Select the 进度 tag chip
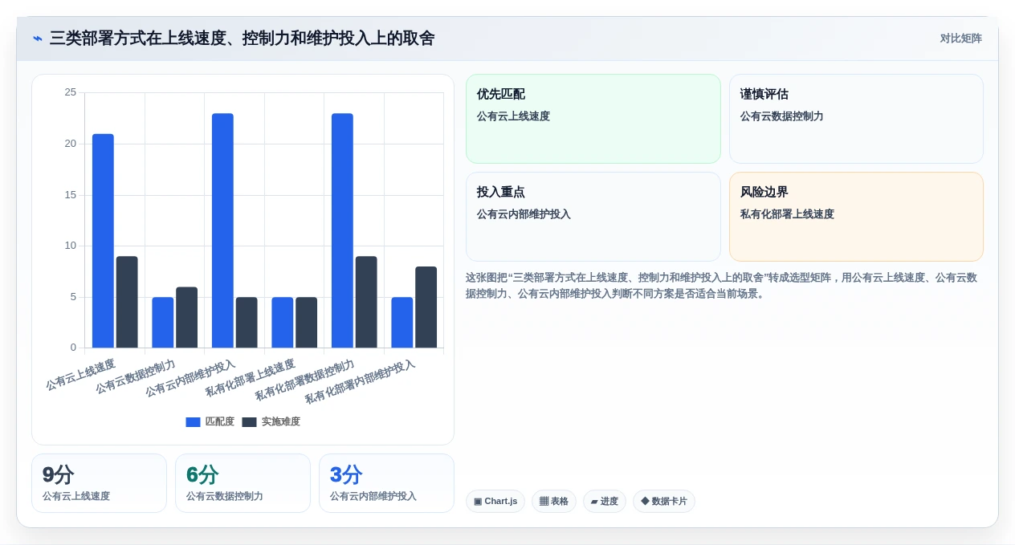Screen dimensions: 1015x545 [605, 501]
